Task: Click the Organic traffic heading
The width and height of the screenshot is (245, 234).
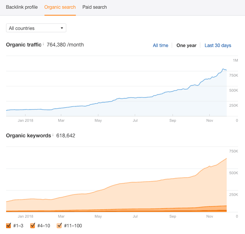Action: (x=24, y=45)
